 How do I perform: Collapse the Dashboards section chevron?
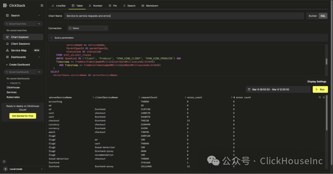coord(39,57)
